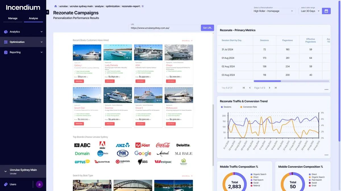This screenshot has width=341, height=191.
Task: Click the Google brand logo
Action: [143, 153]
